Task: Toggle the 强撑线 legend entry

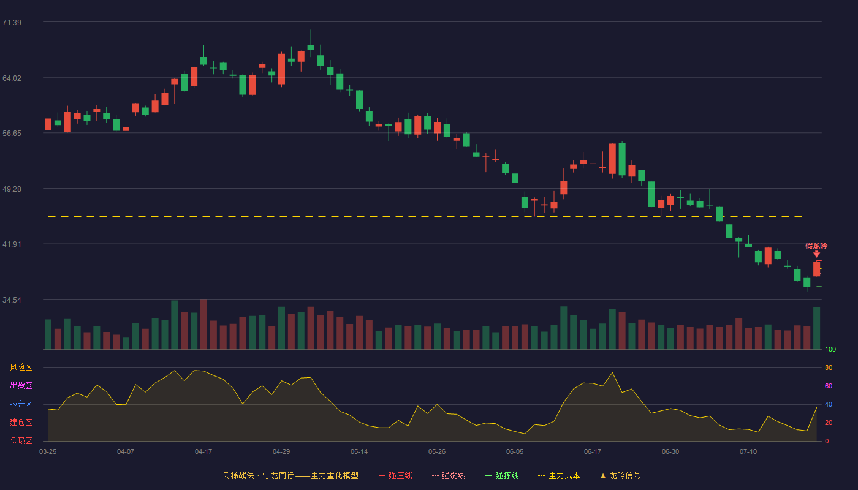Action: [x=502, y=475]
